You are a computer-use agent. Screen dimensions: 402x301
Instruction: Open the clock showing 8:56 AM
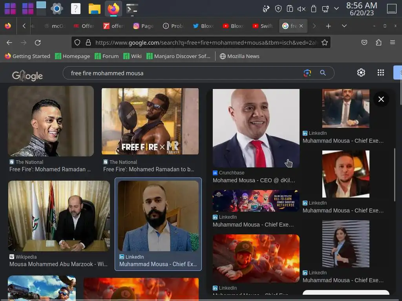362,9
